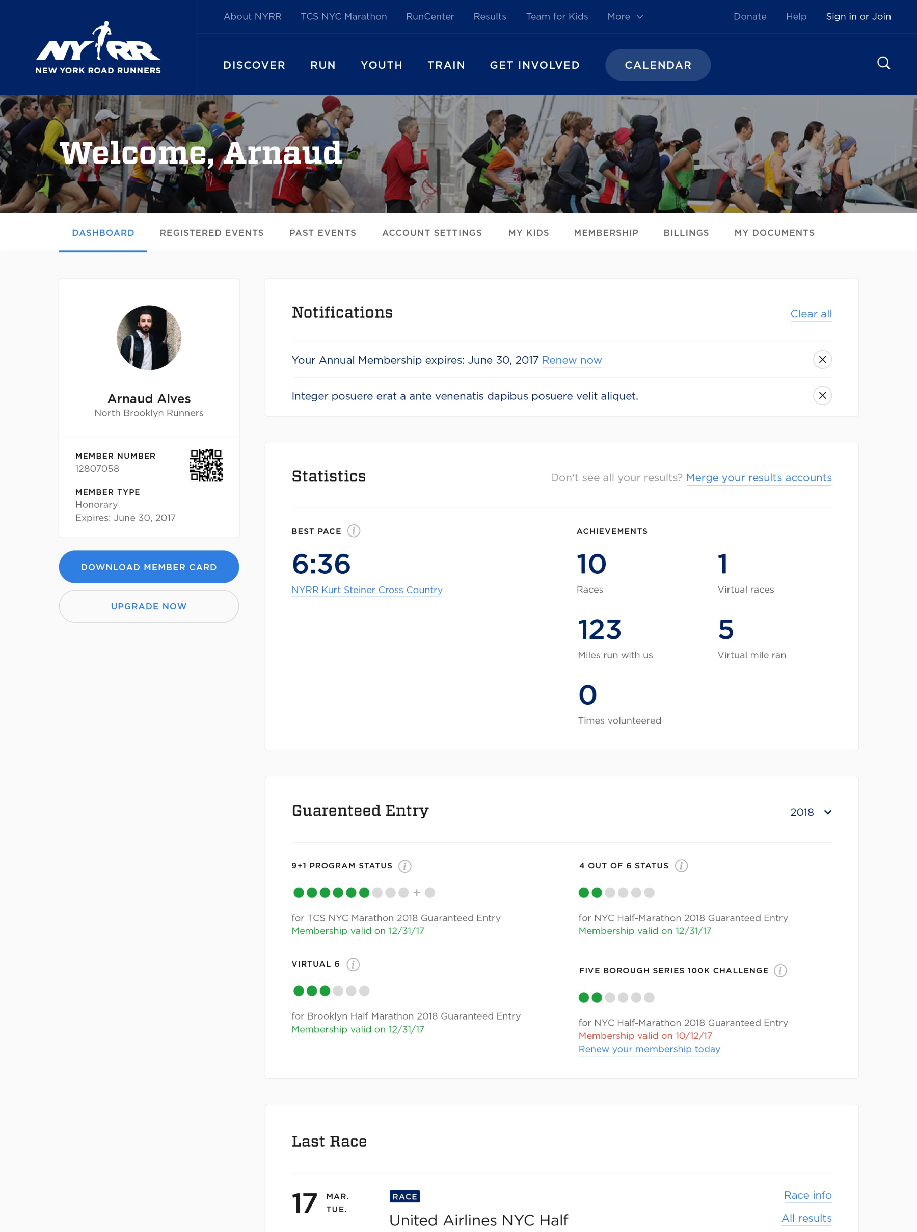The width and height of the screenshot is (917, 1232).
Task: Click the North Brooklyn Runners team name
Action: 149,413
